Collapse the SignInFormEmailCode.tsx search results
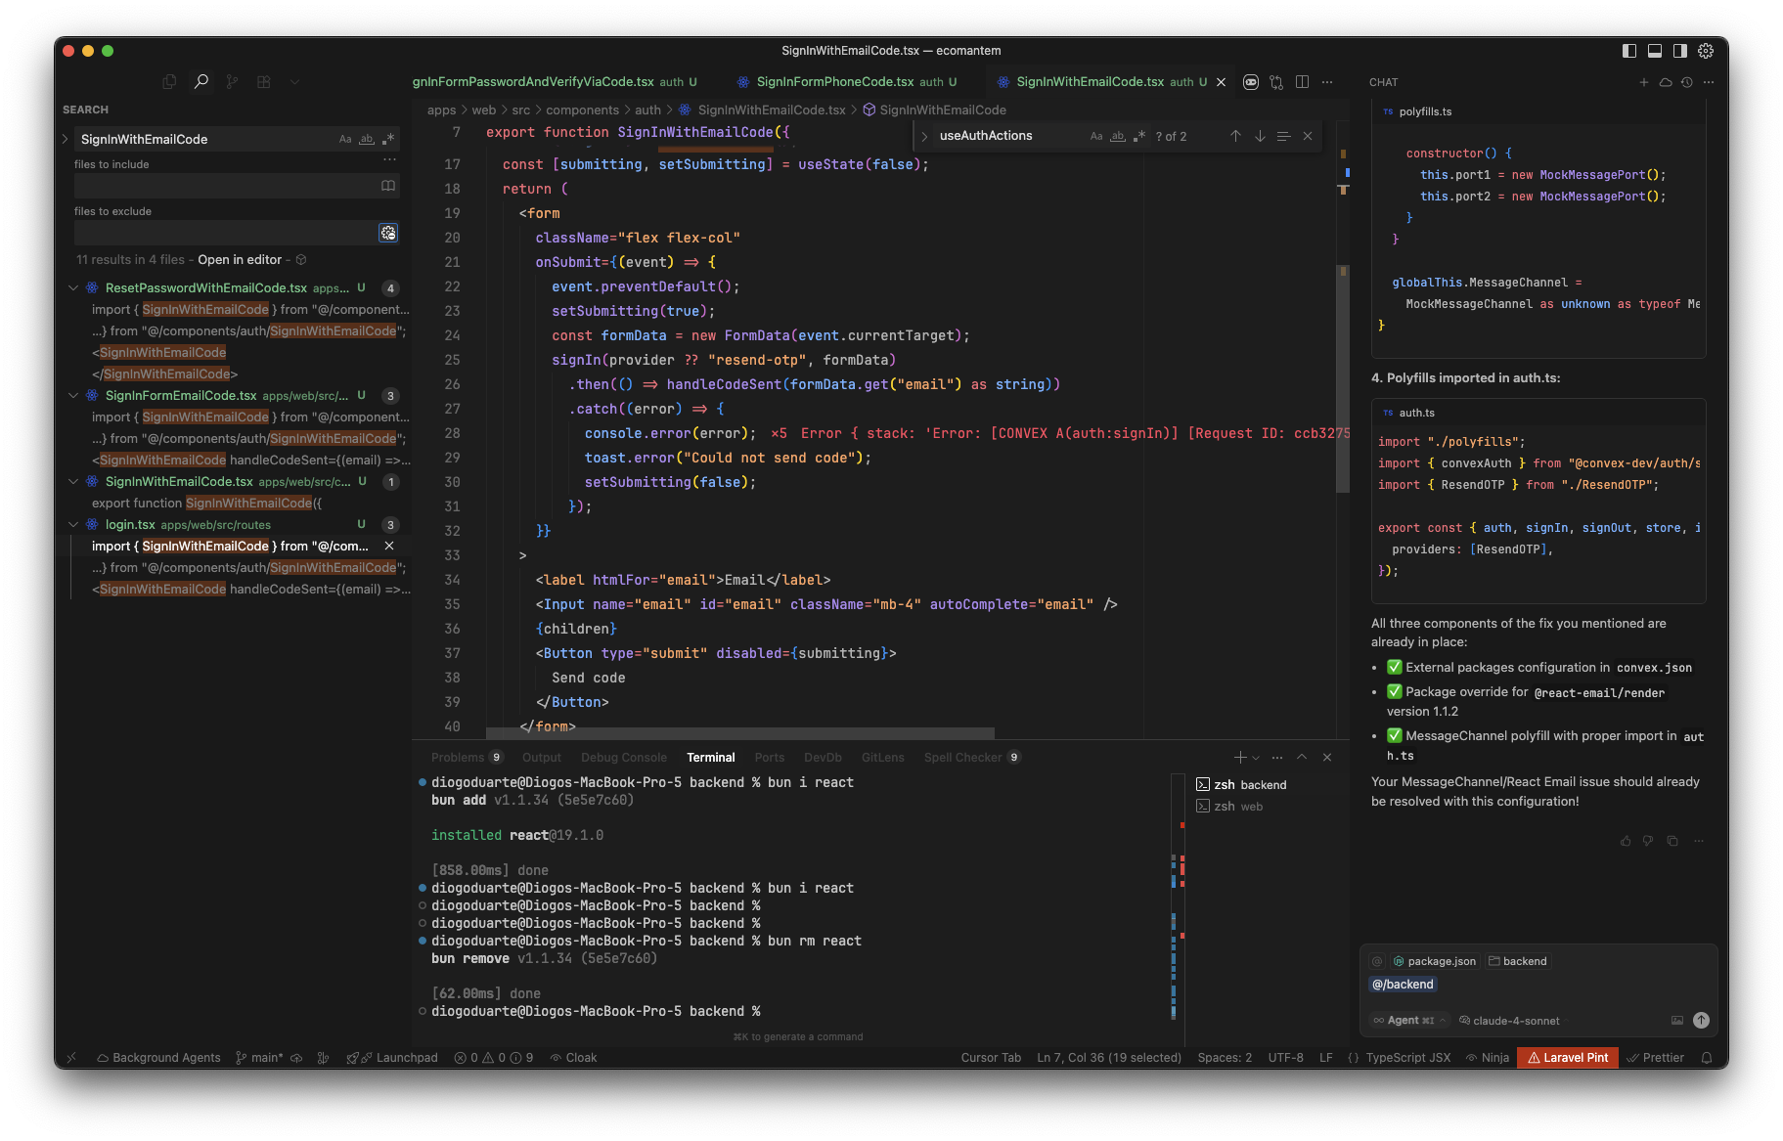1783x1141 pixels. [x=73, y=395]
